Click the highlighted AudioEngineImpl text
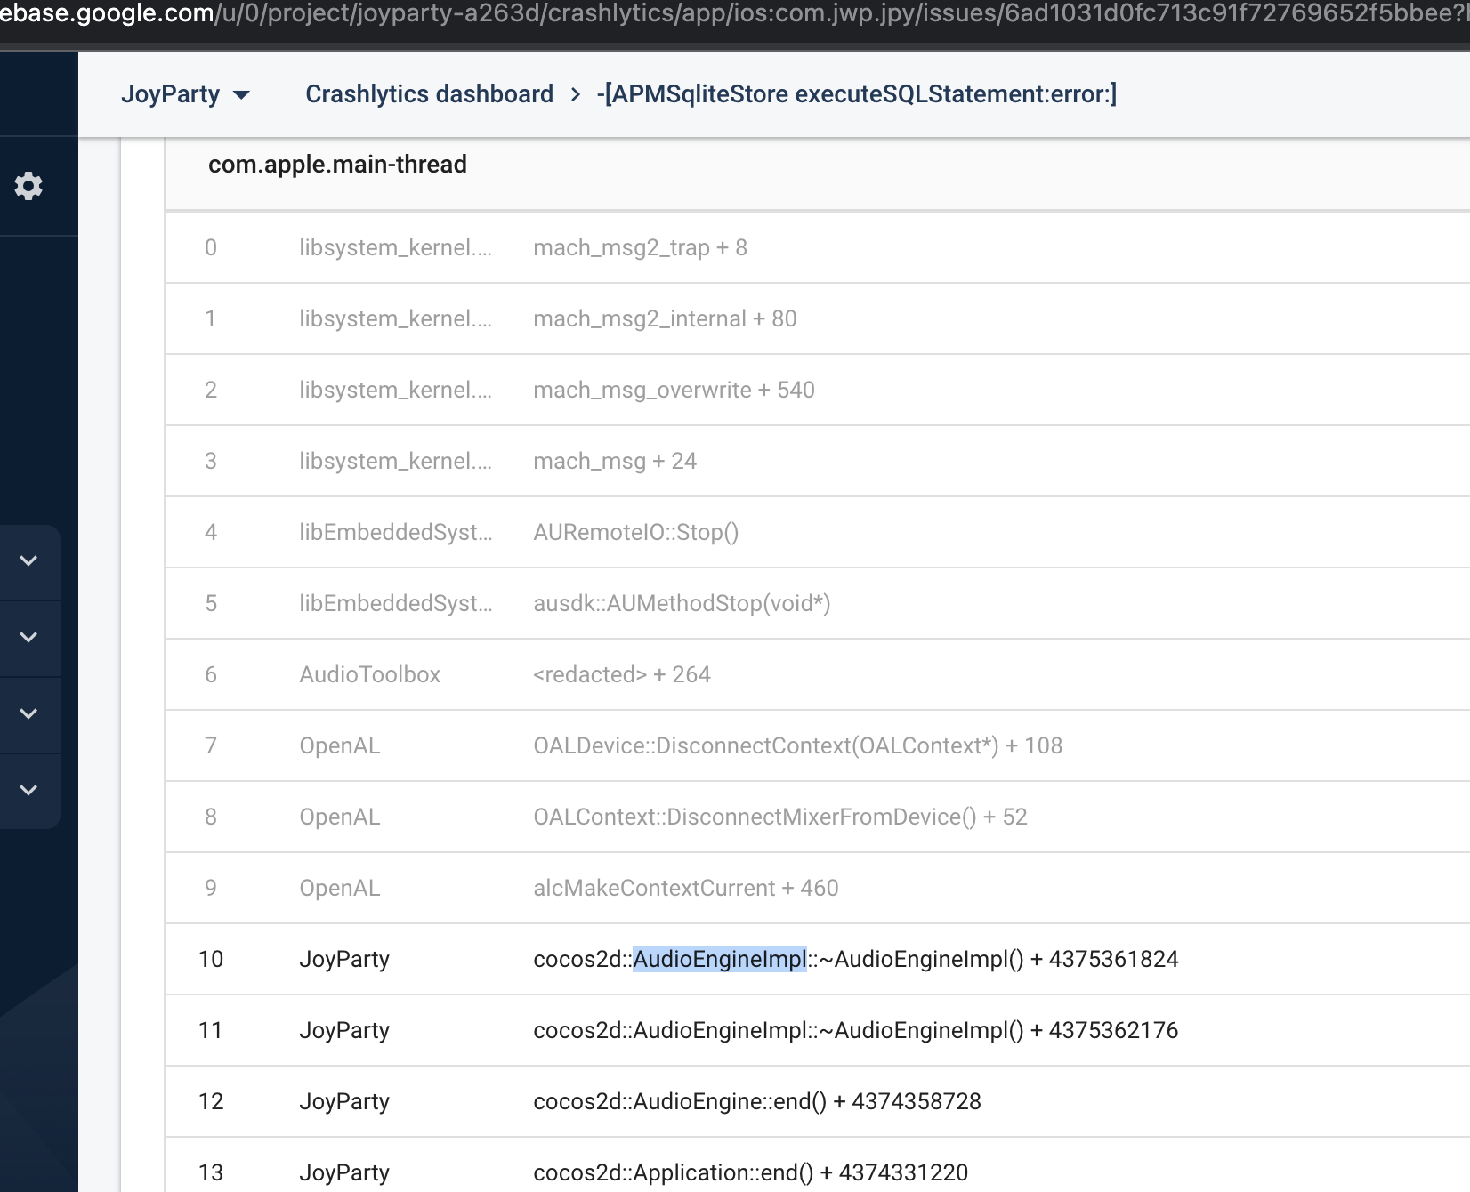This screenshot has height=1192, width=1470. pyautogui.click(x=719, y=959)
